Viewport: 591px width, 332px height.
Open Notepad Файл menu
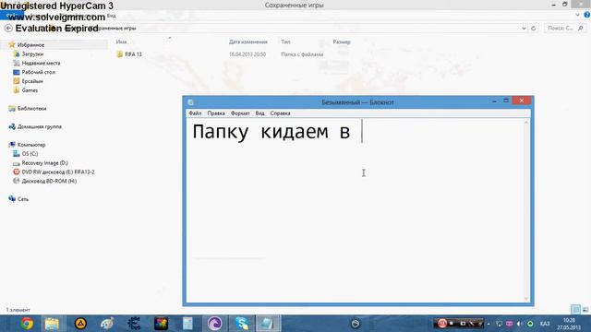click(x=195, y=113)
